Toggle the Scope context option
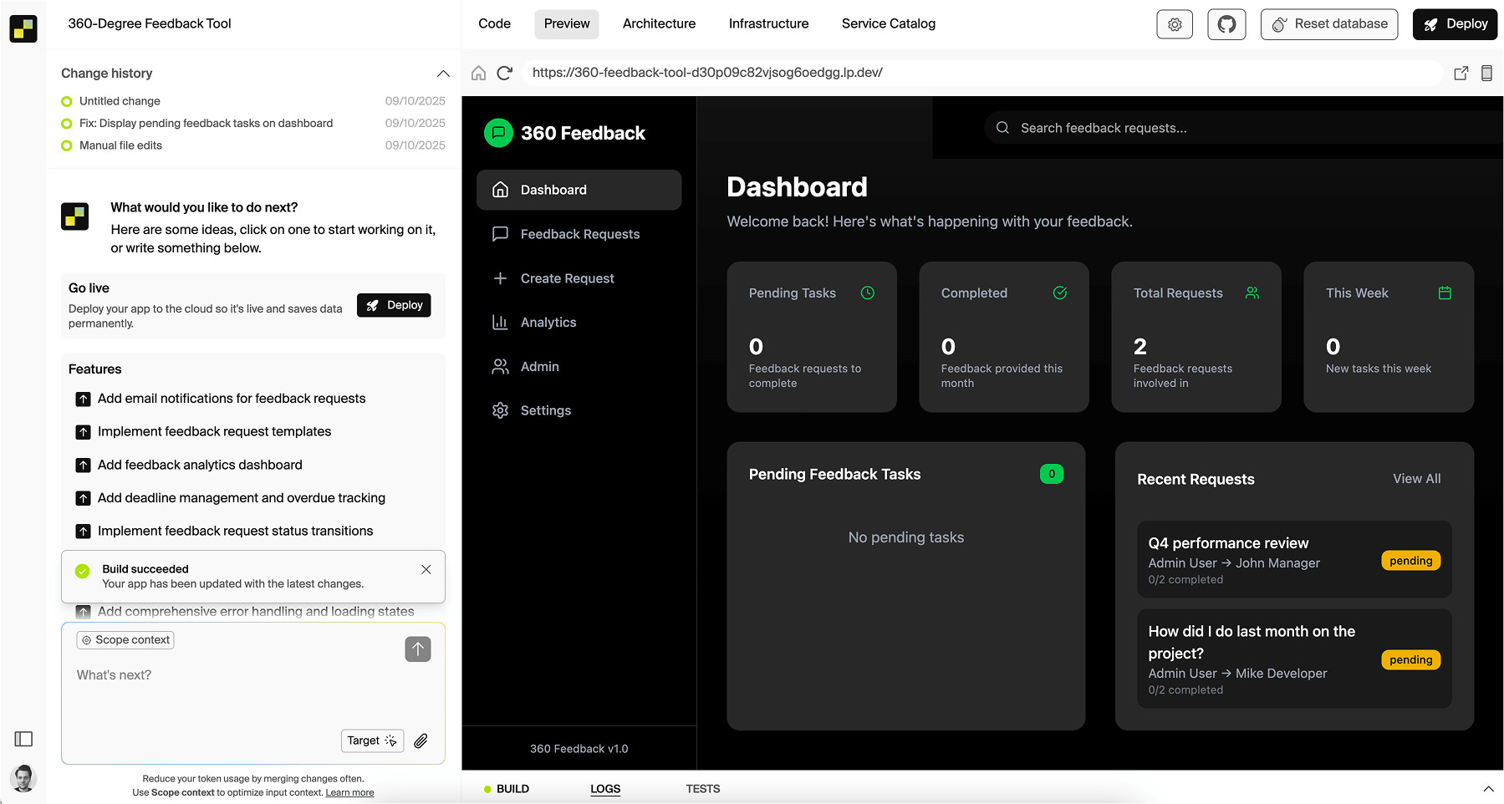Screen dimensions: 1504x804 [125, 639]
